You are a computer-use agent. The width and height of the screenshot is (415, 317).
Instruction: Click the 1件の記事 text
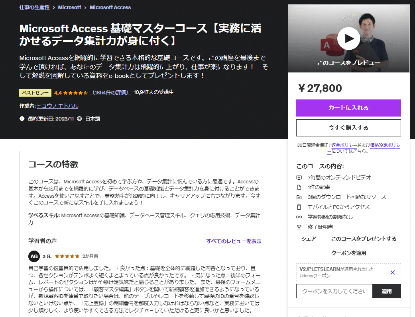(x=319, y=187)
